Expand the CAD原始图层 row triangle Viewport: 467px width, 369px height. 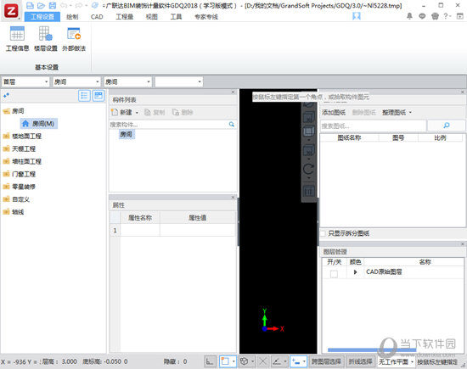coord(355,272)
